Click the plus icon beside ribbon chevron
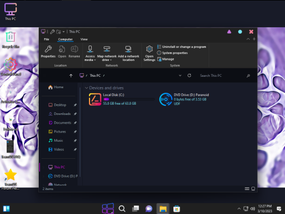Image resolution: width=285 pixels, height=214 pixels. pyautogui.click(x=254, y=39)
